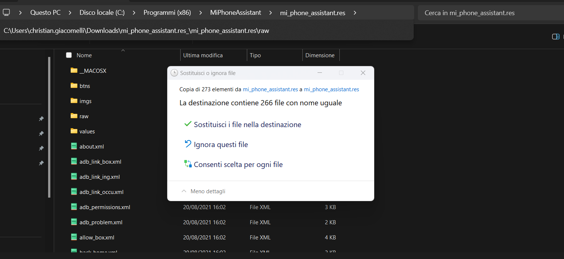The width and height of the screenshot is (564, 259).
Task: Collapse the dialog with Meno dettagli
Action: pos(204,191)
